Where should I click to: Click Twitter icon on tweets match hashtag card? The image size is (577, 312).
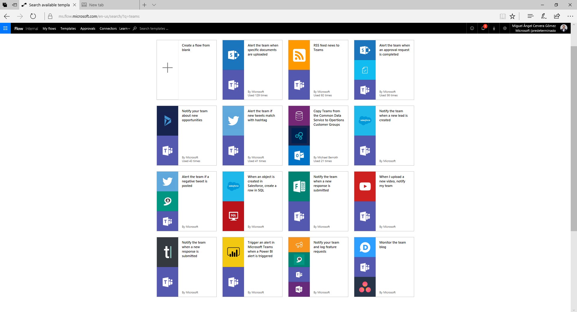coord(233,121)
